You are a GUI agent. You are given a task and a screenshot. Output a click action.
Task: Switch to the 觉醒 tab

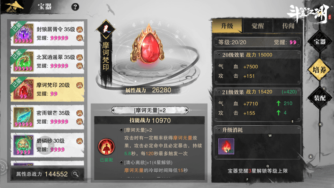point(258,26)
